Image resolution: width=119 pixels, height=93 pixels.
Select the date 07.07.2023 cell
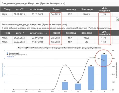pyautogui.click(x=19, y=42)
